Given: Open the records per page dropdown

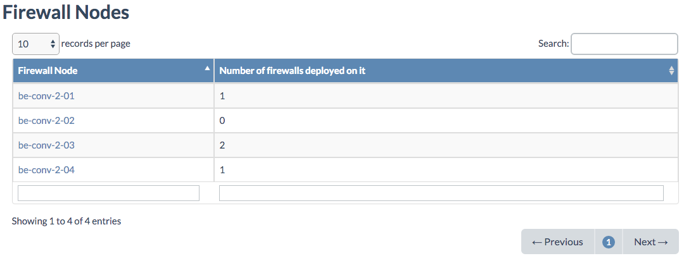Looking at the screenshot, I should [35, 44].
